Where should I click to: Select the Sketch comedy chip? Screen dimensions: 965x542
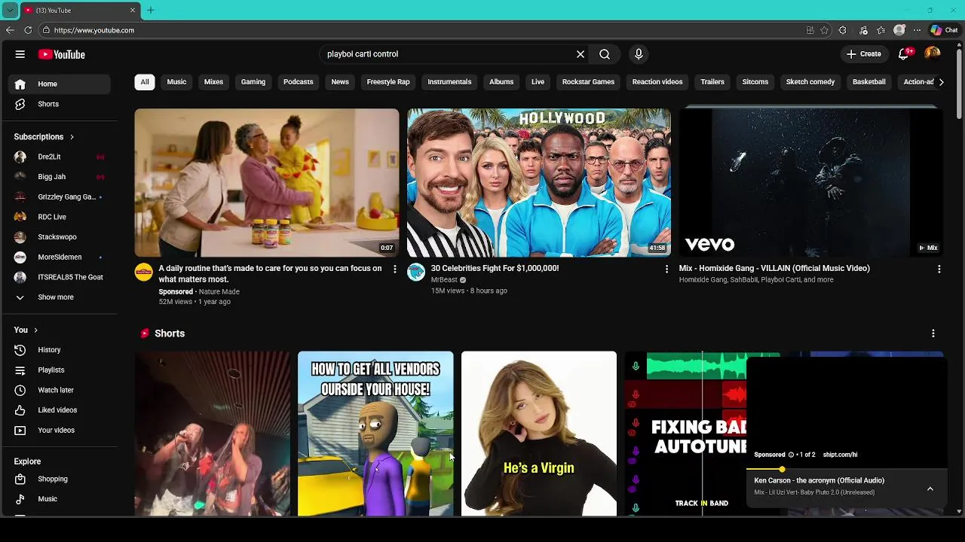810,82
